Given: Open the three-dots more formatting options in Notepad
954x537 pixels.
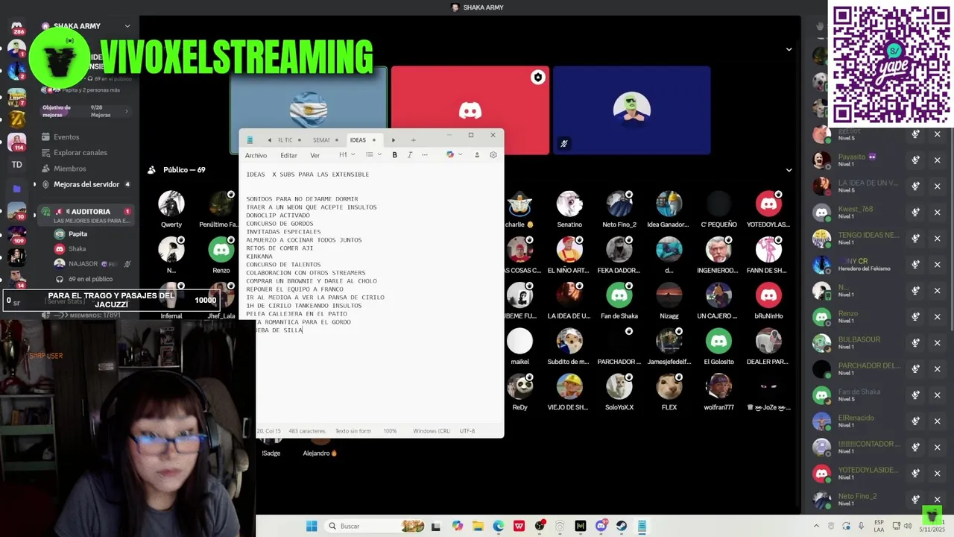Looking at the screenshot, I should coord(425,155).
